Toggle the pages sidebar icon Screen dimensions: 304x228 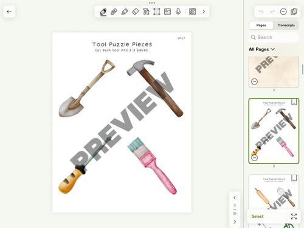click(x=294, y=12)
